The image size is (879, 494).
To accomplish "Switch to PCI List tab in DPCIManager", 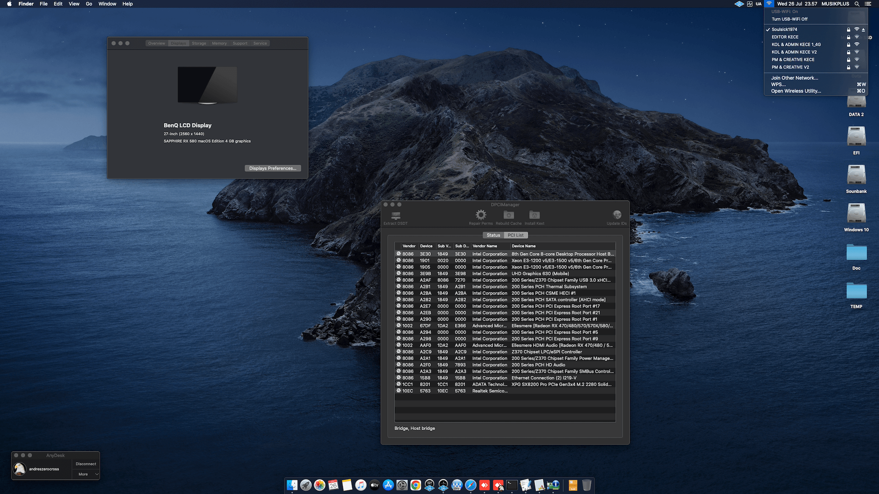I will click(515, 235).
